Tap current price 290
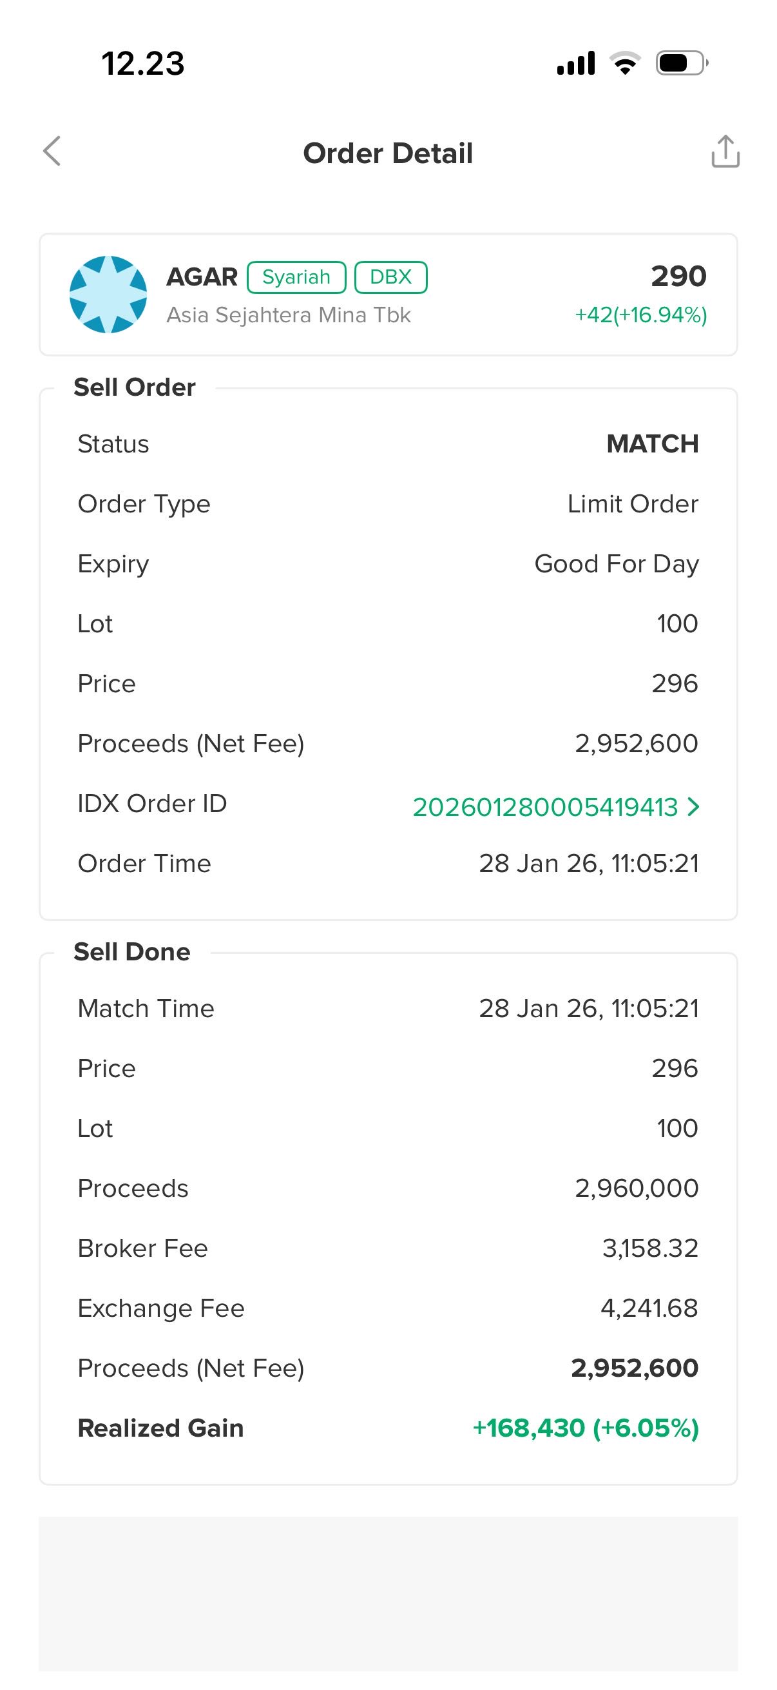This screenshot has width=777, height=1690. pyautogui.click(x=678, y=277)
